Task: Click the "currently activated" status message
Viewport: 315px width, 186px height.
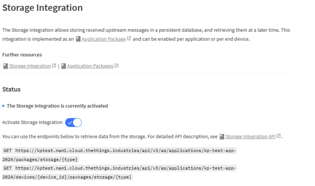Action: tap(57, 106)
